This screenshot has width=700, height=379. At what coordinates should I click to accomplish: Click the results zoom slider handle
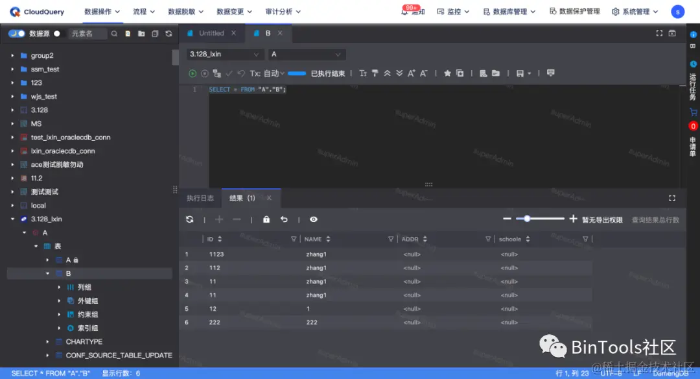click(527, 219)
